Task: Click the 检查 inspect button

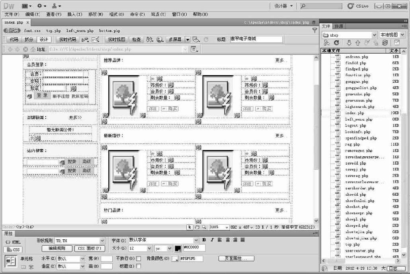Action: coord(136,39)
